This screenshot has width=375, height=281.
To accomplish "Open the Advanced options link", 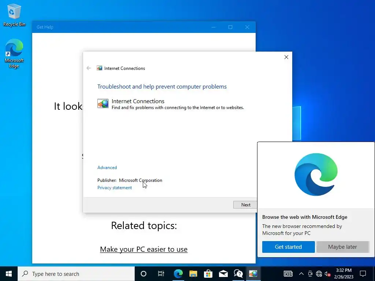I will click(x=107, y=168).
